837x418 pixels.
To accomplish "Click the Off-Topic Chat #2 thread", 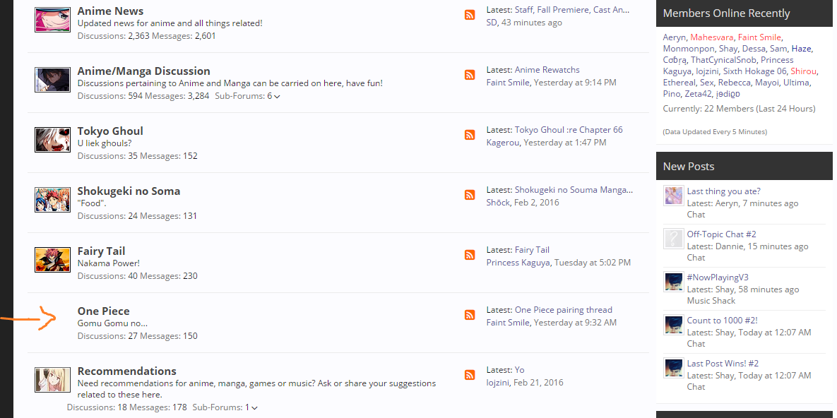I will (721, 234).
